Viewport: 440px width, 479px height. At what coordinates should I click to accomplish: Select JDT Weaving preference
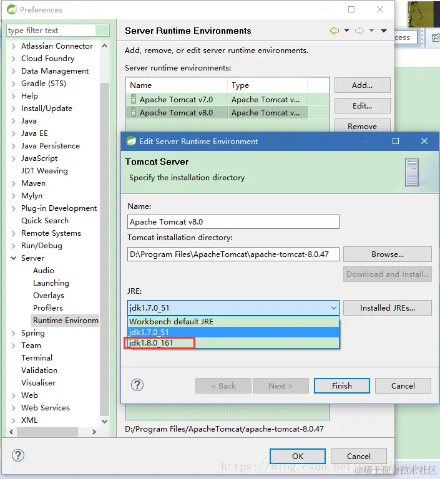click(x=44, y=171)
